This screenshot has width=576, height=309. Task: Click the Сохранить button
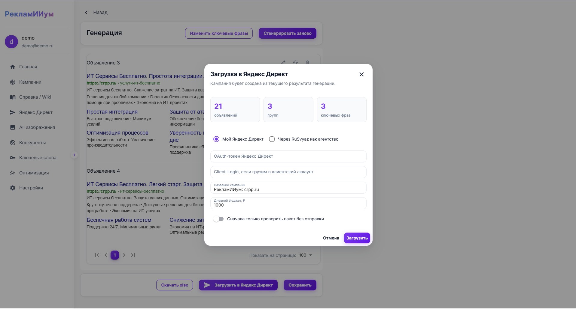coord(300,285)
